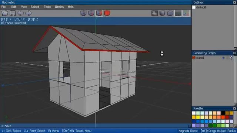
Task: Select cube1 object name in Geometry Graph
Action: coord(200,58)
